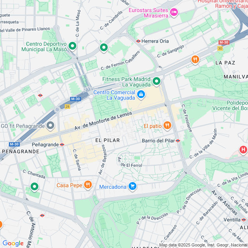Click the Peñagrande metro station symbol
Screen dimensions: 248x248
[x=62, y=145]
